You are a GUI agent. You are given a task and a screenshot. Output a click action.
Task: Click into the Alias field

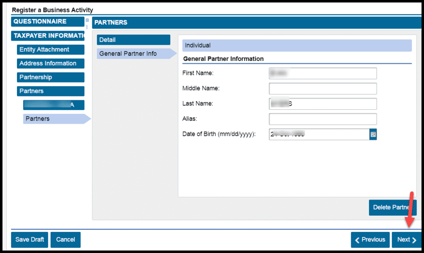(x=323, y=119)
